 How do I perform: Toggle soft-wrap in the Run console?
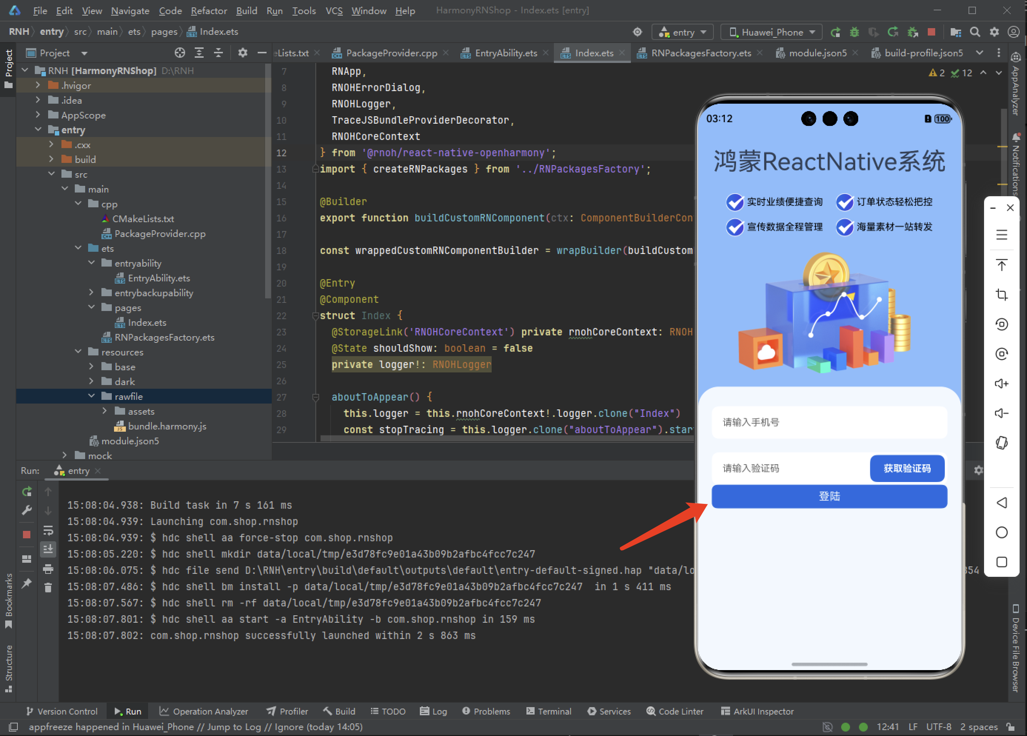pos(48,531)
